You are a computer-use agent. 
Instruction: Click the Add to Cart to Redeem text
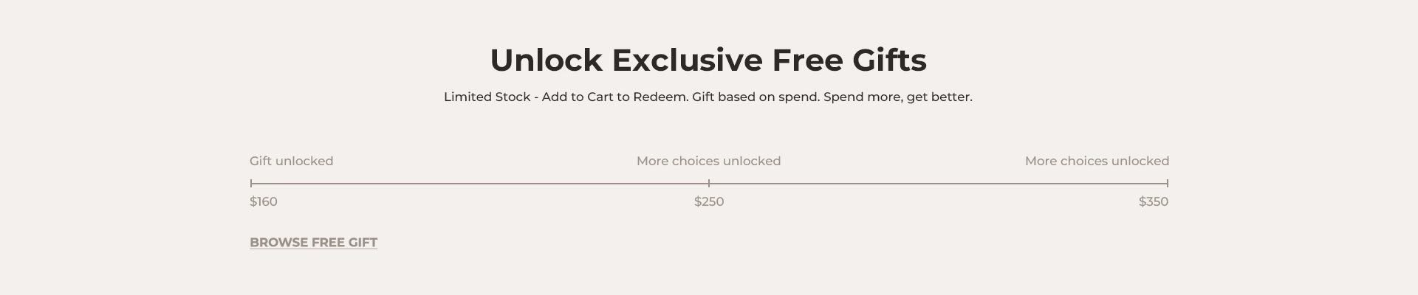(614, 97)
